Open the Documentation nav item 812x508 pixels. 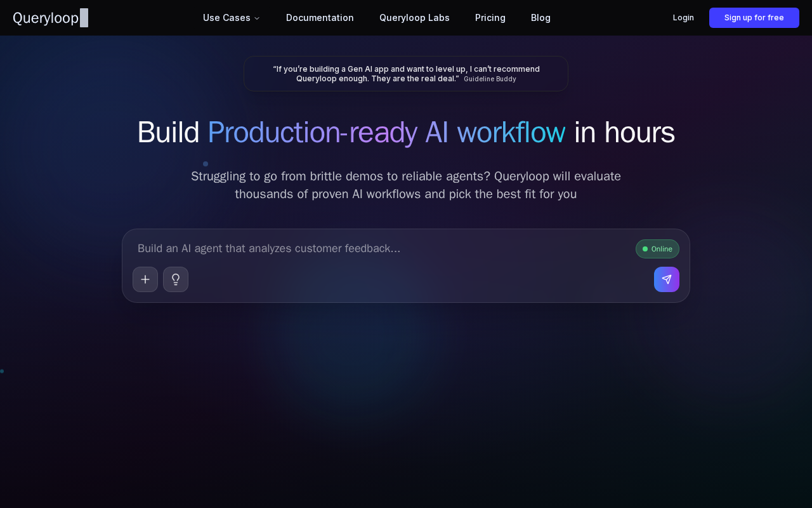[x=320, y=18]
